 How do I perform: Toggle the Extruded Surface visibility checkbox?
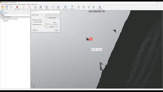2,19
